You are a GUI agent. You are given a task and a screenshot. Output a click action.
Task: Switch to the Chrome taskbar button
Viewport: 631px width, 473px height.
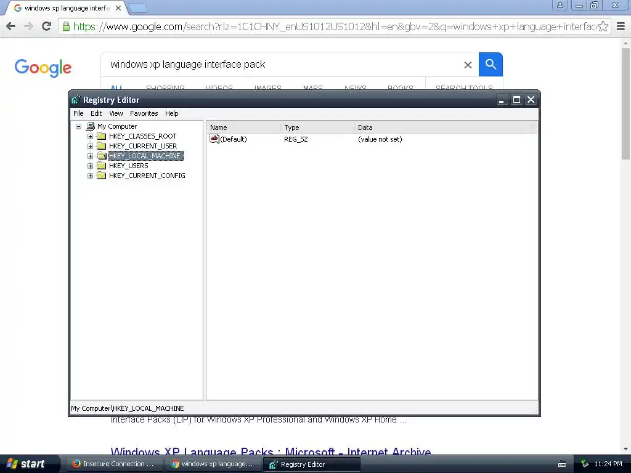click(x=213, y=464)
